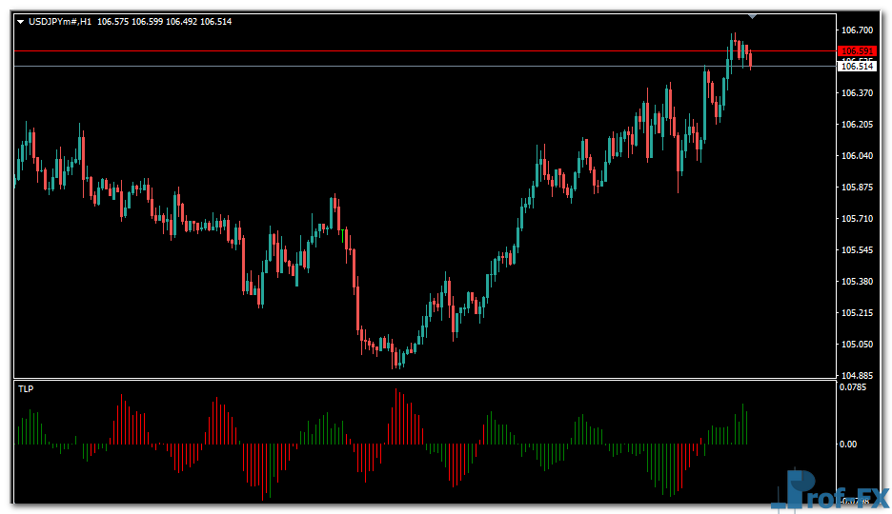Click 106.370 on the price axis

tap(858, 93)
